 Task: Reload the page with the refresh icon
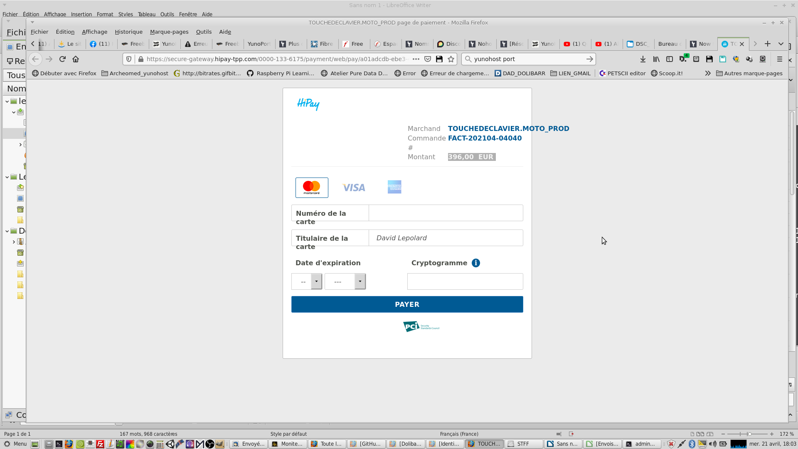62,59
